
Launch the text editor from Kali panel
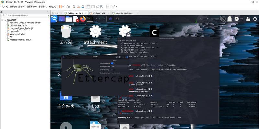76,19
